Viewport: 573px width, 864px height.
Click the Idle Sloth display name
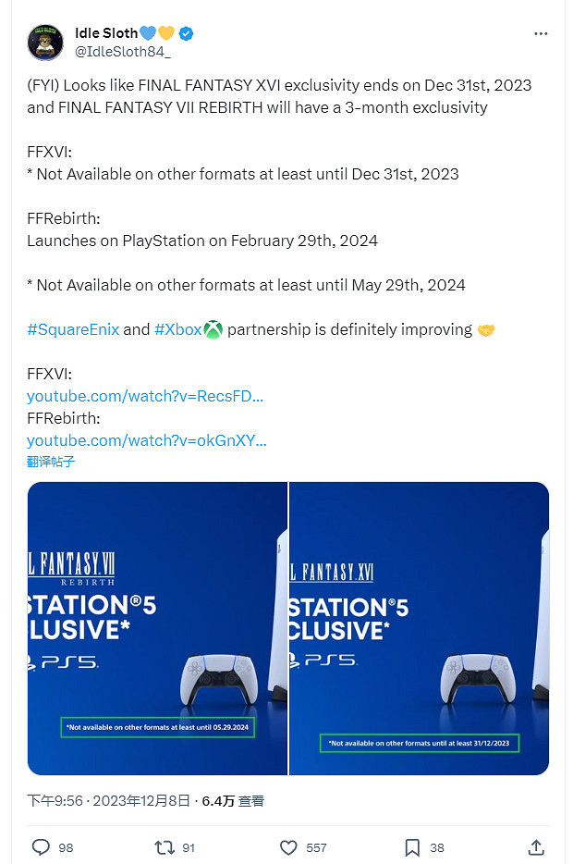tap(105, 33)
